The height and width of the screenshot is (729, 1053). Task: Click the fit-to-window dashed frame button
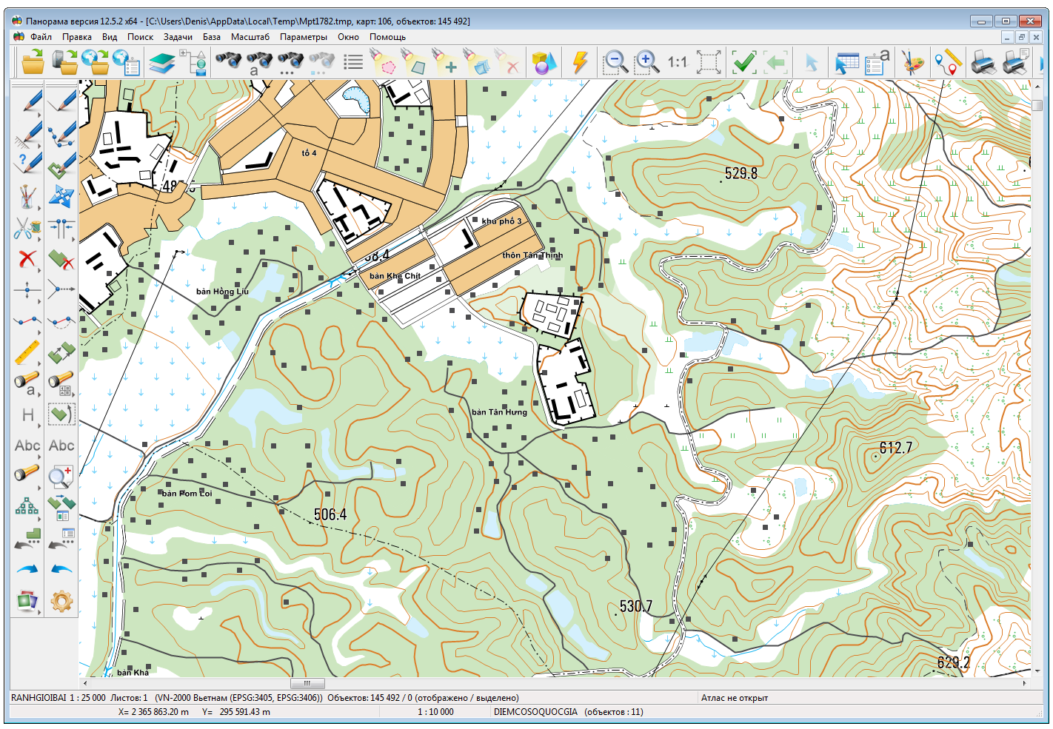click(708, 62)
